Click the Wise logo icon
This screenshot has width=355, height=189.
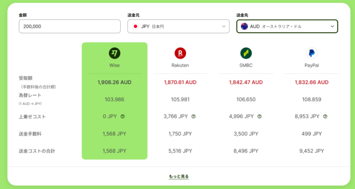pyautogui.click(x=114, y=53)
